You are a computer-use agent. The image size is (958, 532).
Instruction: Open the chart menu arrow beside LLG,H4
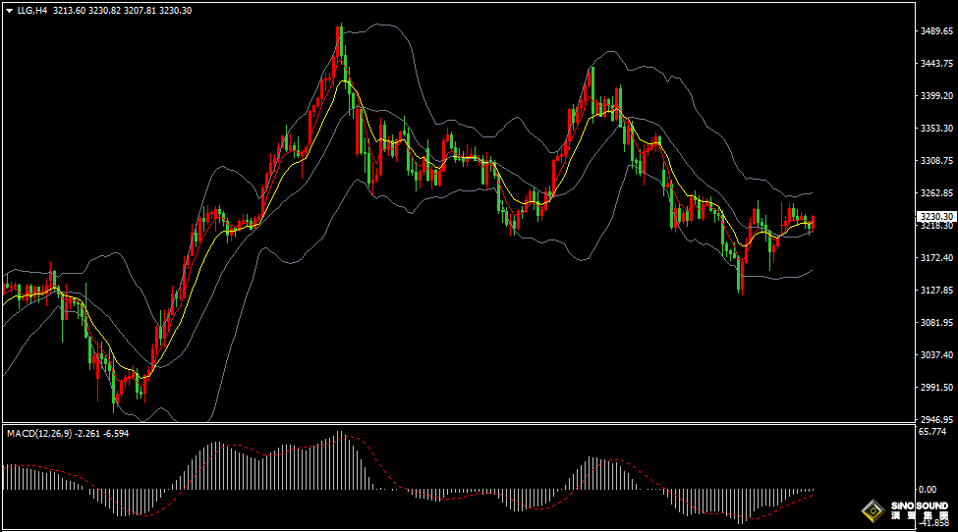coord(9,10)
